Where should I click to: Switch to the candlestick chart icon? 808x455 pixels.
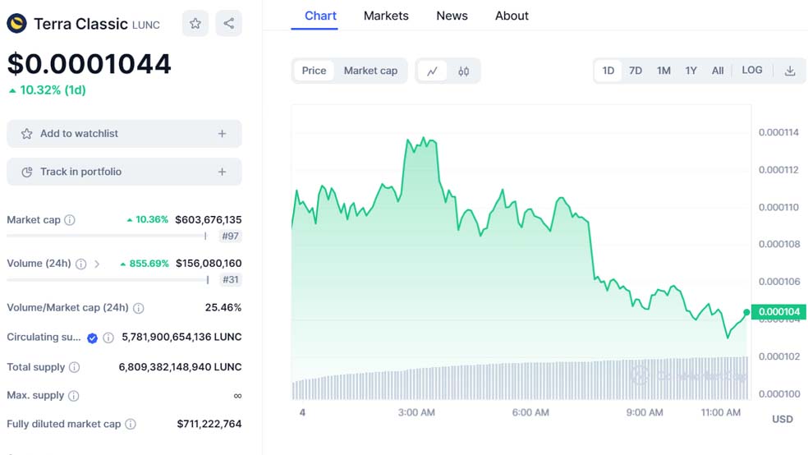pos(464,71)
